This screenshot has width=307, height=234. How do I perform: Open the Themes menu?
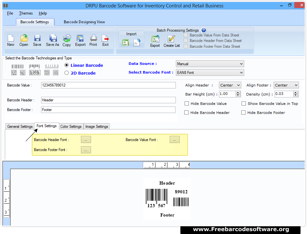coord(26,13)
